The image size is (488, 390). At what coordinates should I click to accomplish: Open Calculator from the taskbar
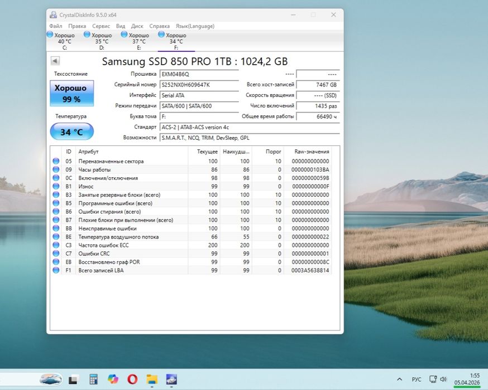pos(93,379)
